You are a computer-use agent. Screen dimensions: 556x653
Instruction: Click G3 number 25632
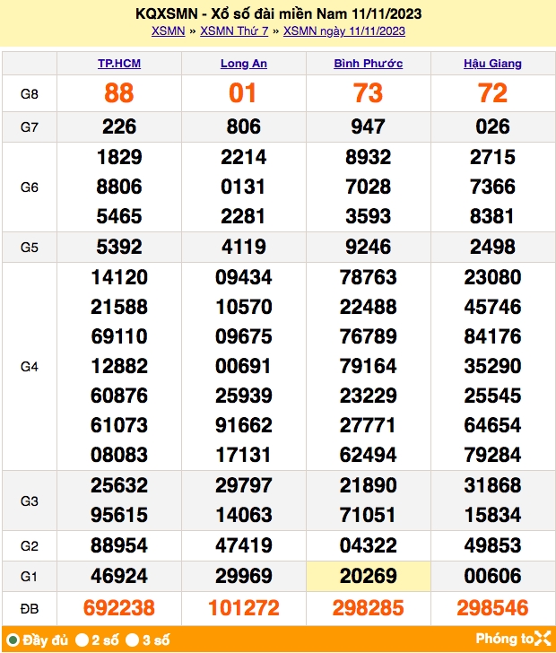[119, 485]
